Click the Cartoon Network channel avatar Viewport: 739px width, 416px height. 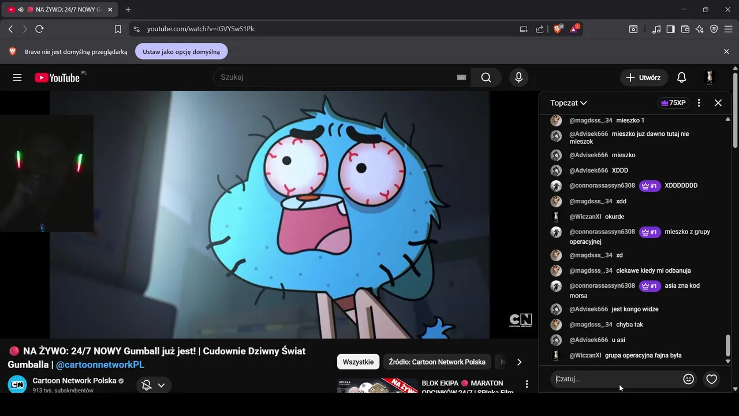click(x=17, y=384)
